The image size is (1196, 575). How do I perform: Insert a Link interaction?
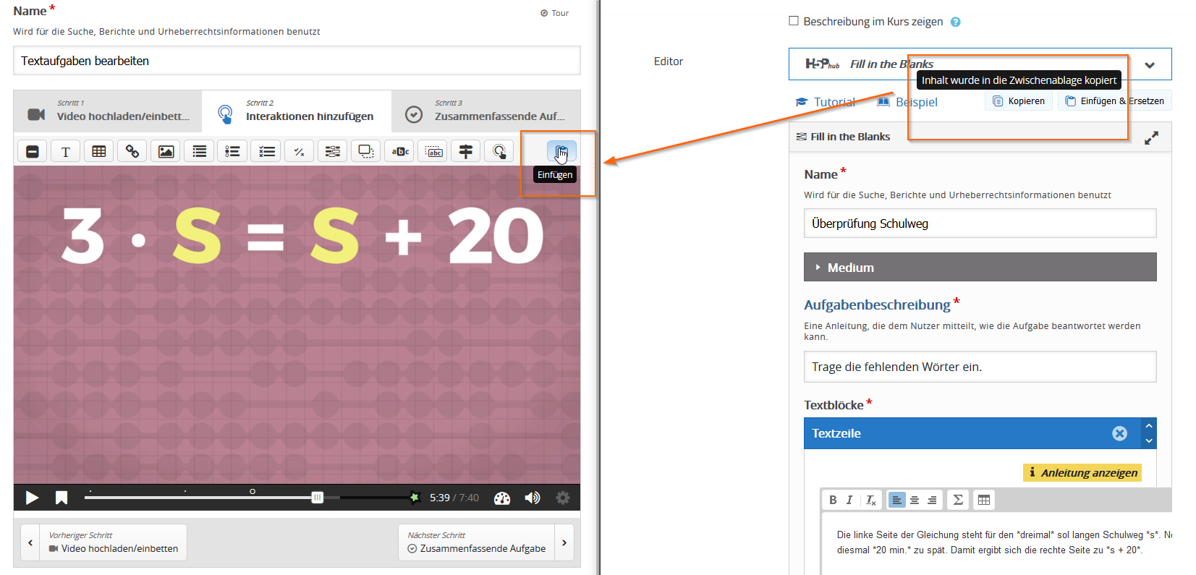[132, 151]
